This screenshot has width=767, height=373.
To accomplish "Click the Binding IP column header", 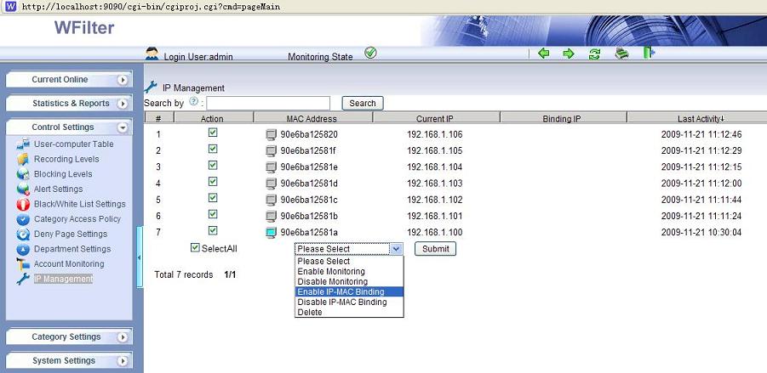I will pyautogui.click(x=562, y=119).
